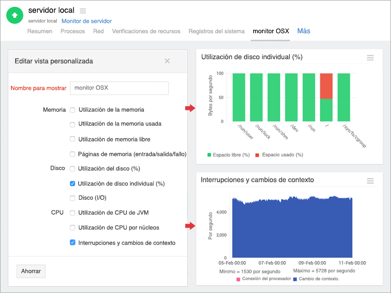391x293 pixels.
Task: Expand the Más dropdown tab
Action: (x=304, y=31)
